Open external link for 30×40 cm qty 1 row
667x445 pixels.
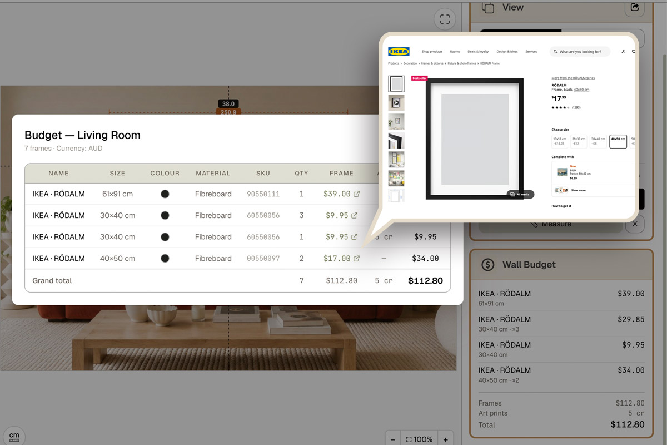[354, 237]
